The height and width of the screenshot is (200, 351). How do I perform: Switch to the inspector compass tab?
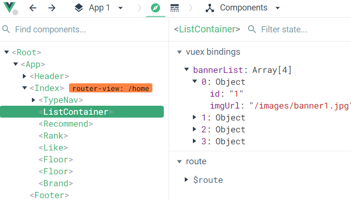click(x=155, y=8)
